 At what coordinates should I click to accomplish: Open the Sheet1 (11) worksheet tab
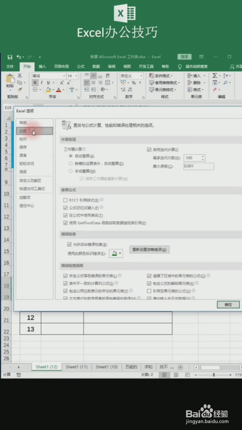(x=77, y=367)
